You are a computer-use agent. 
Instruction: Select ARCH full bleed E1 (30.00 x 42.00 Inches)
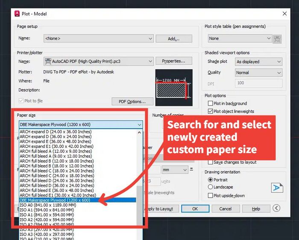(78, 196)
